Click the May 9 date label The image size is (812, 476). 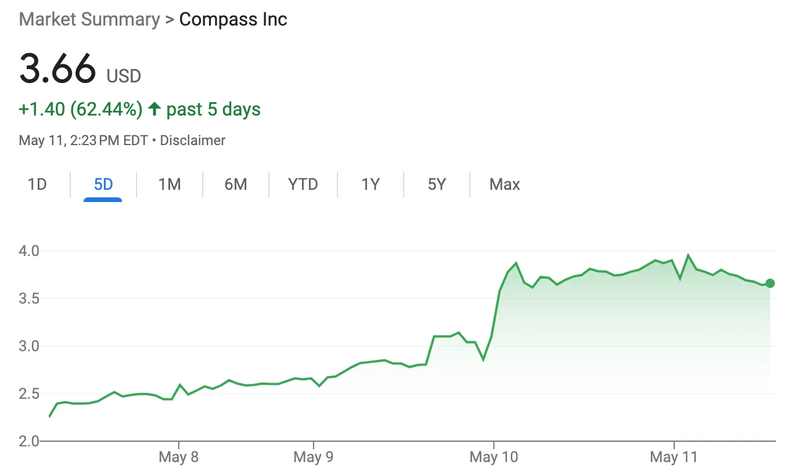coord(313,457)
